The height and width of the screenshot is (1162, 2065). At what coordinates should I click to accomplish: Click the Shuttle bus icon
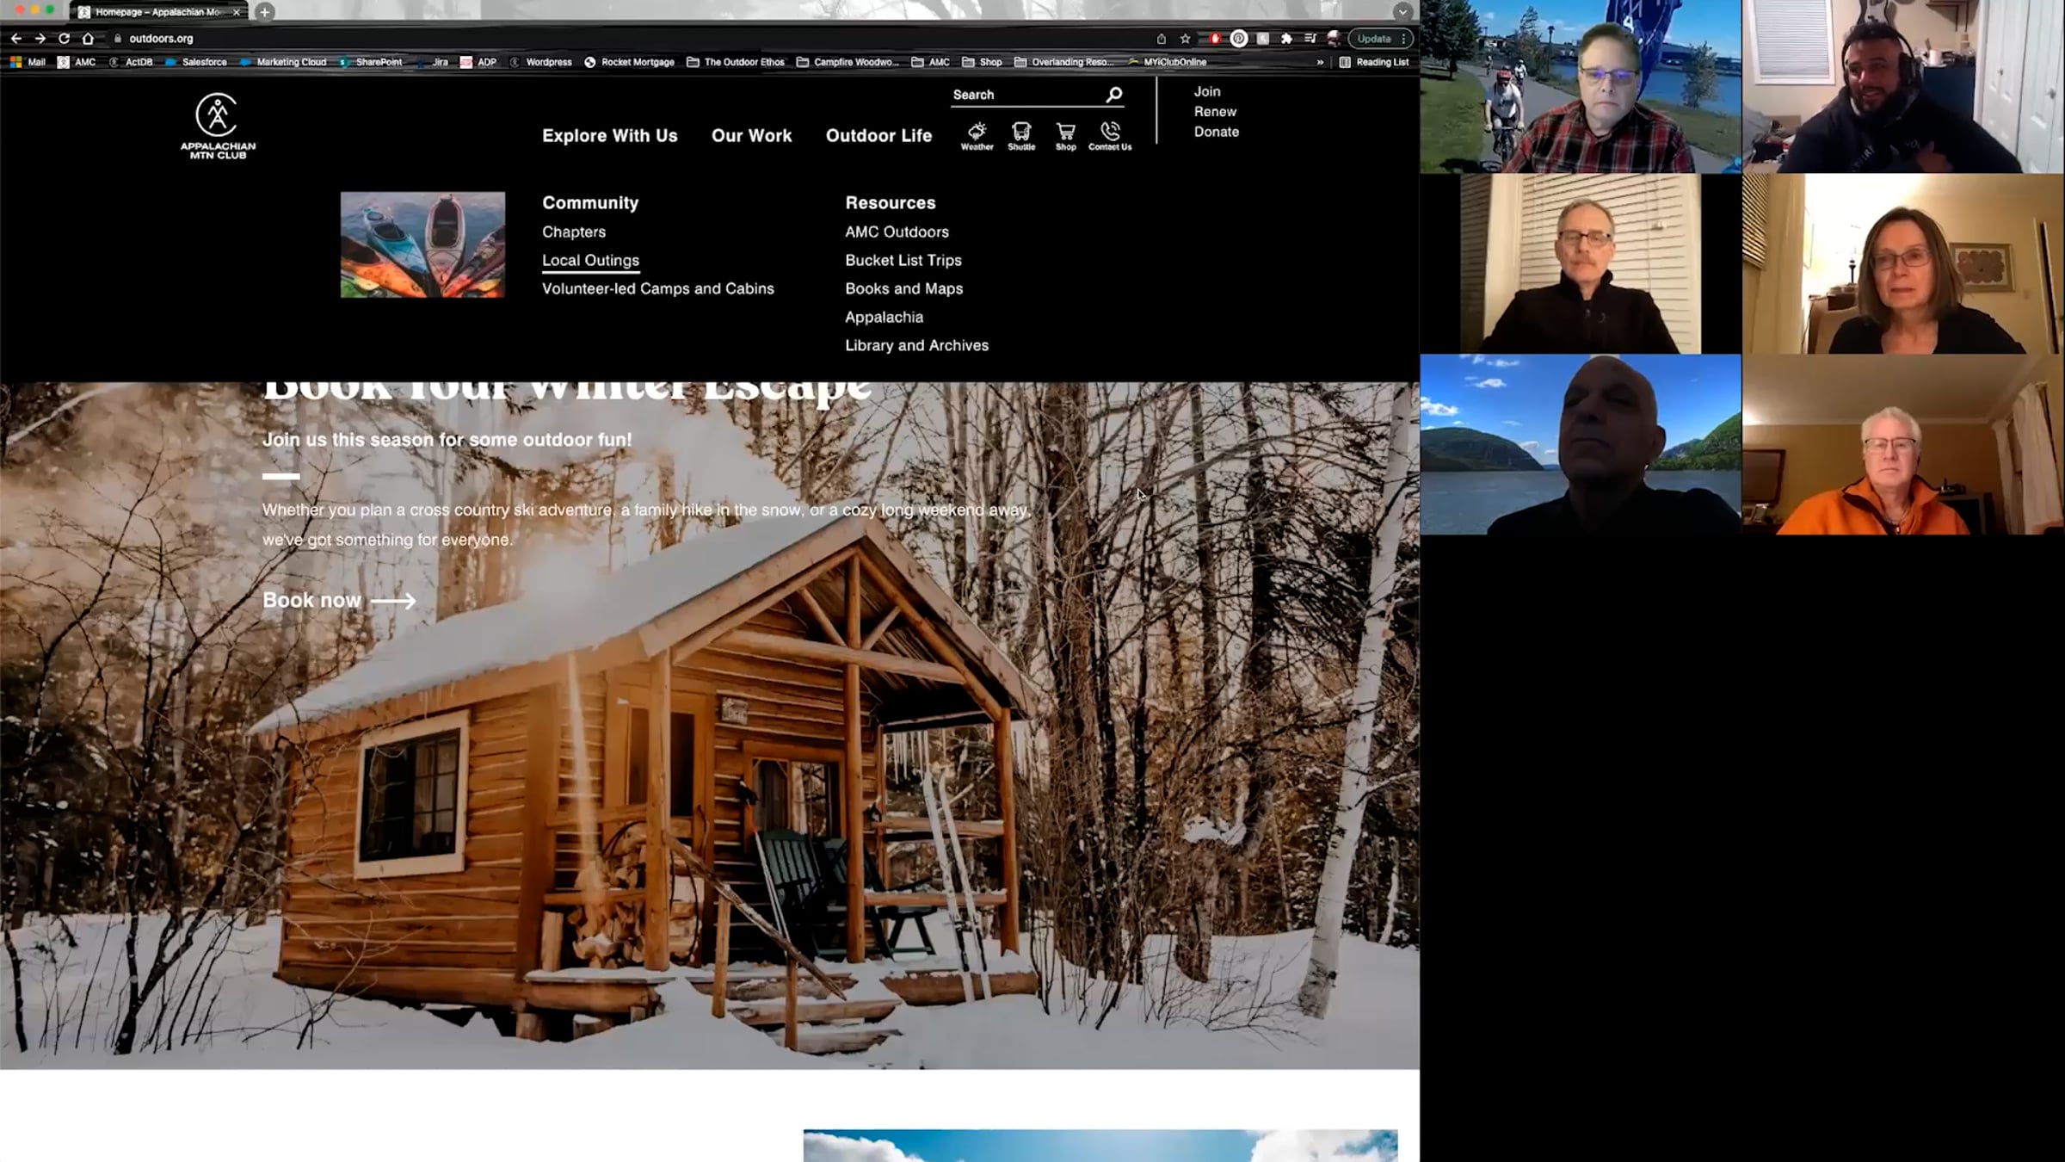pos(1021,135)
